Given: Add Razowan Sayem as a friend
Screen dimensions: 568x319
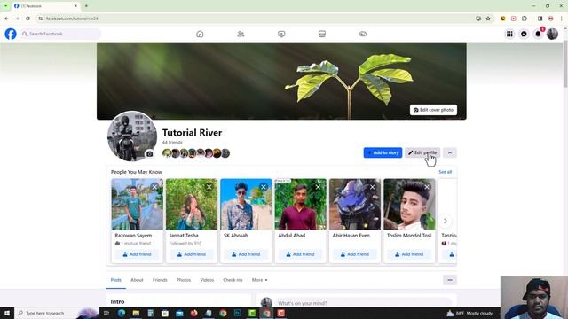Looking at the screenshot, I should click(x=137, y=254).
